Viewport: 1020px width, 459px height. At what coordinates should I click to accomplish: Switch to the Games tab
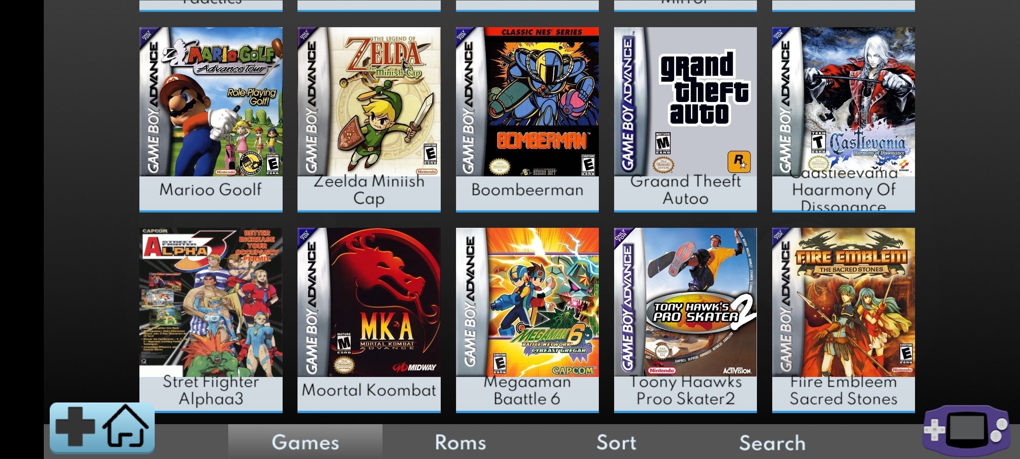tap(305, 442)
